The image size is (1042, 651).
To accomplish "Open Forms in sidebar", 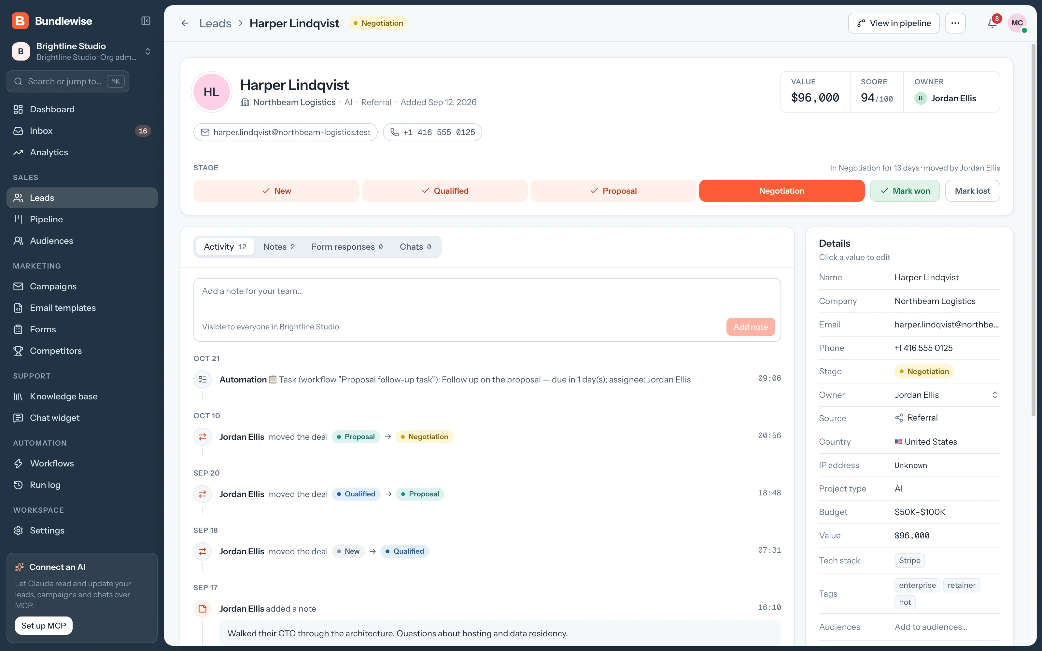I will click(82, 329).
